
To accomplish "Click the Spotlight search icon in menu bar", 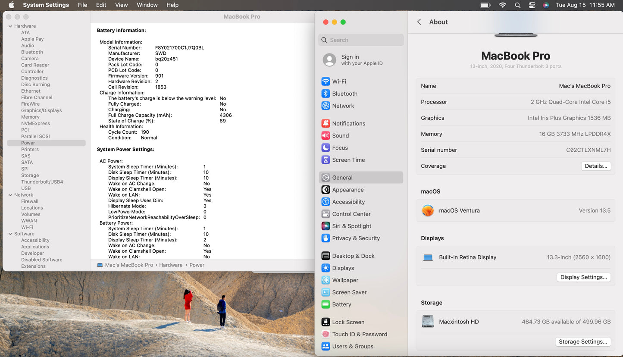I will (517, 5).
